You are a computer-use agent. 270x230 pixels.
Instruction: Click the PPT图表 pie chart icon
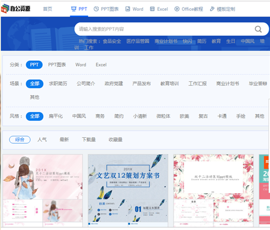point(96,9)
